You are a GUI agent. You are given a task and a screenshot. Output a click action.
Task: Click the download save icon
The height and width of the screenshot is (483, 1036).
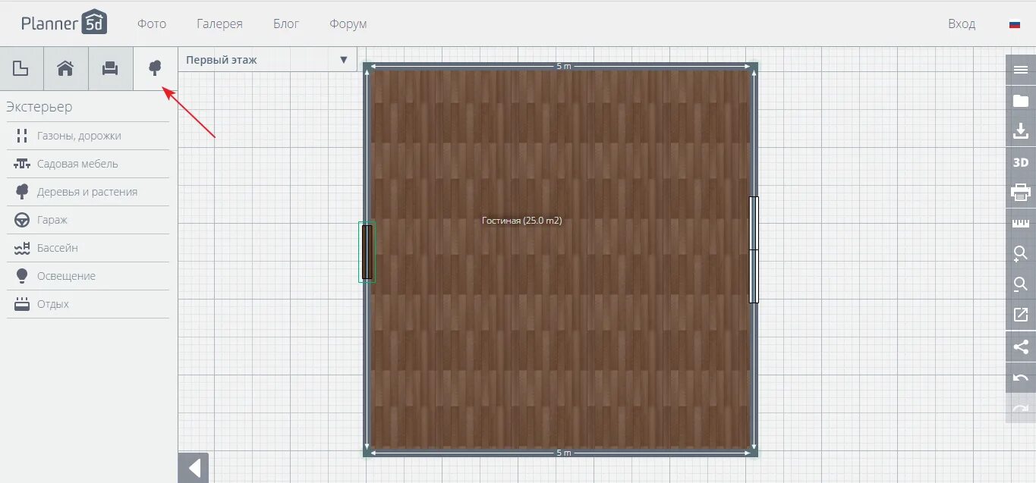click(x=1021, y=131)
